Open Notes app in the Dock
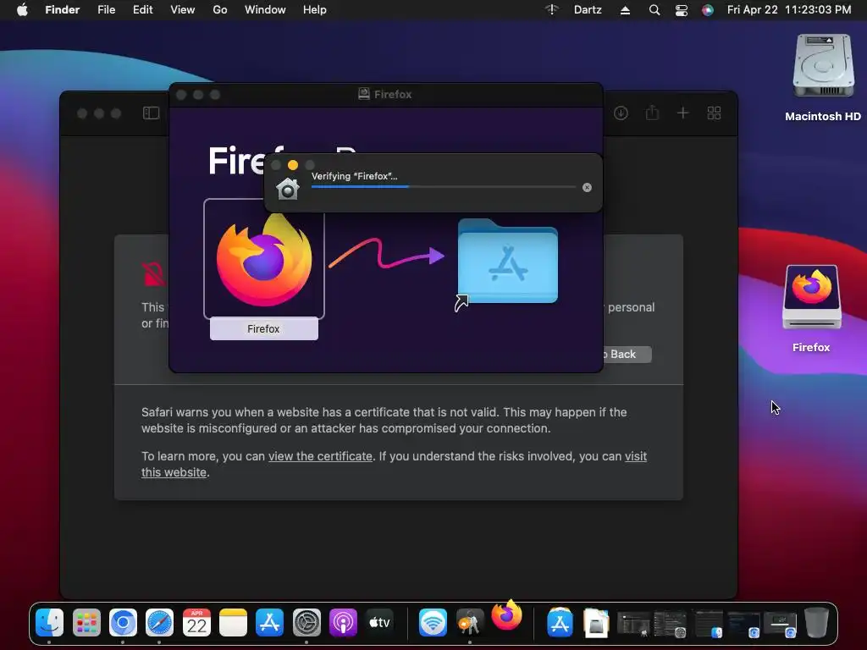This screenshot has width=867, height=650. 233,623
